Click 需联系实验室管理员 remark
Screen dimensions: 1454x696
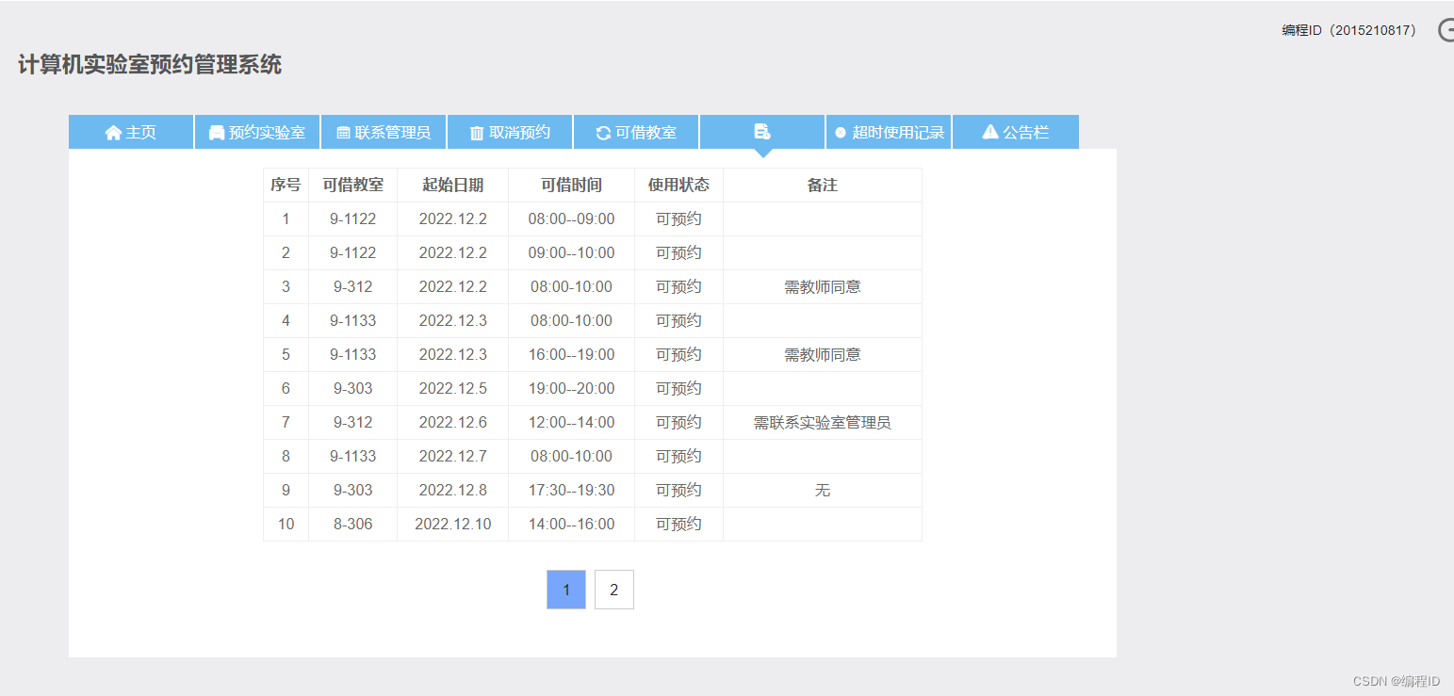(823, 423)
